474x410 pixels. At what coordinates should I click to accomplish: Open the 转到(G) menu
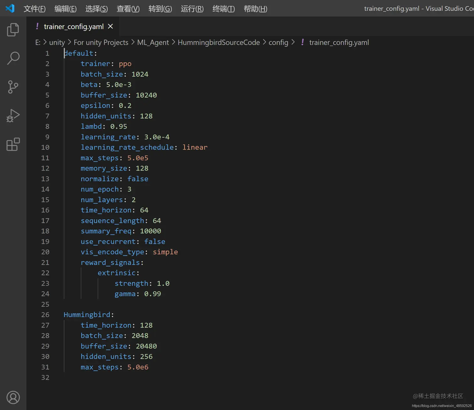click(x=160, y=8)
